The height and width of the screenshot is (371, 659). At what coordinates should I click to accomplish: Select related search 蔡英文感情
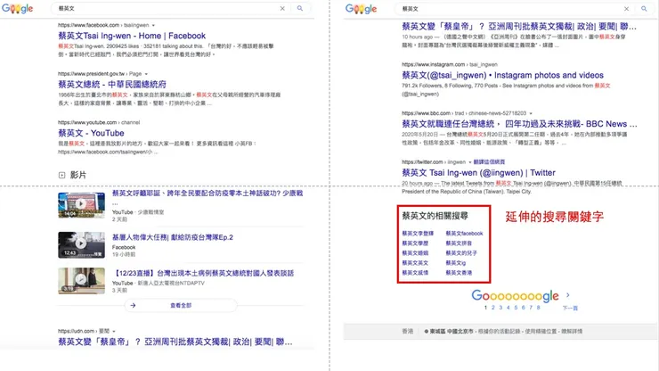point(415,273)
